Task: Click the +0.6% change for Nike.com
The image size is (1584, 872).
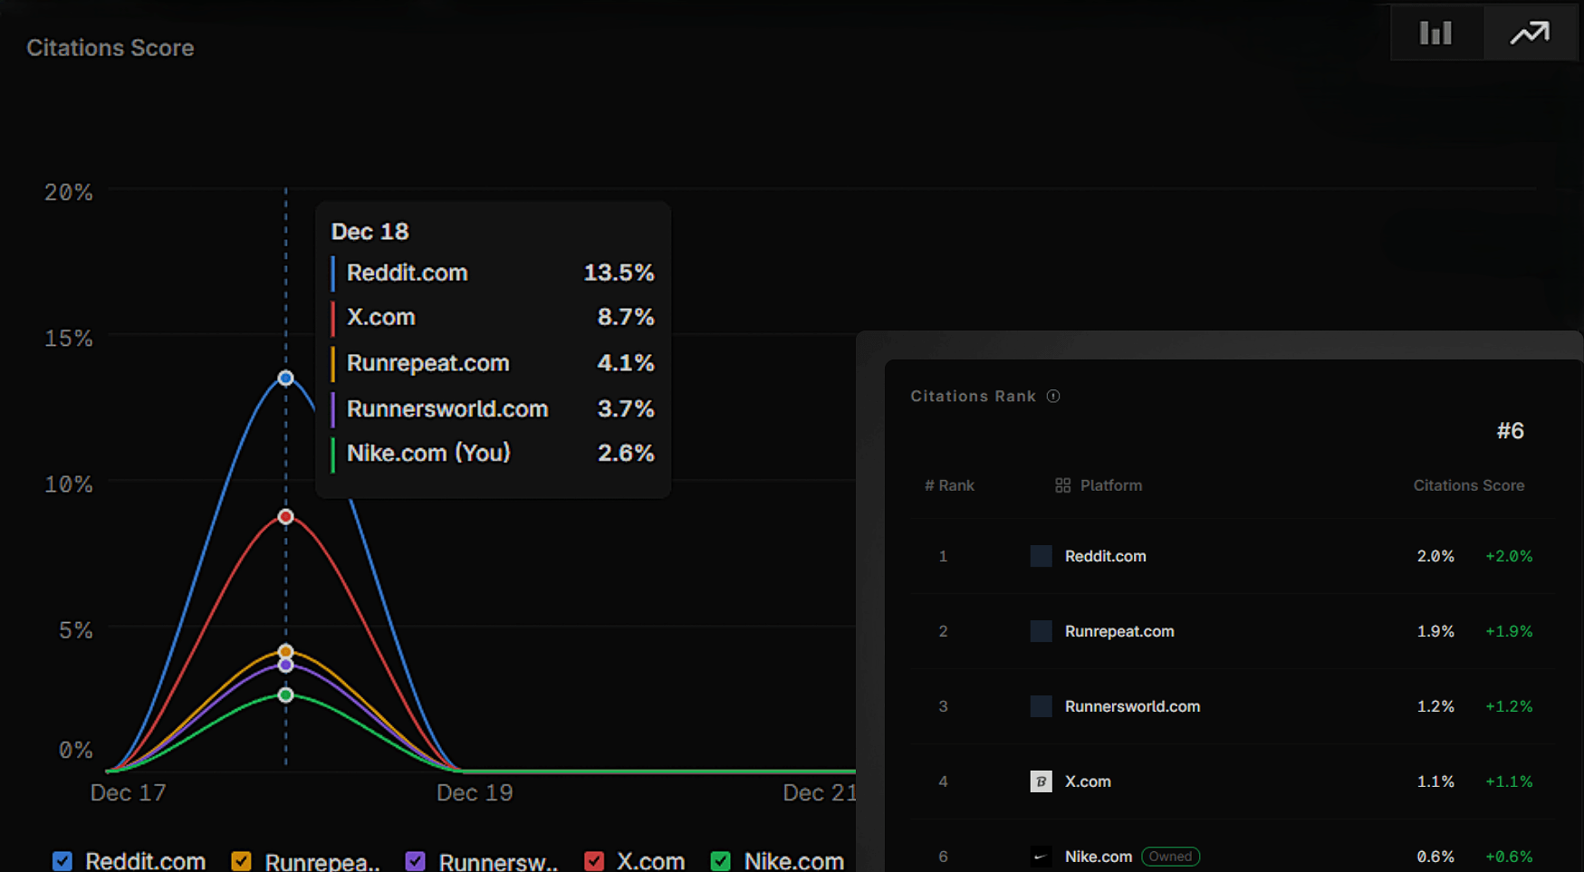Action: click(1509, 857)
